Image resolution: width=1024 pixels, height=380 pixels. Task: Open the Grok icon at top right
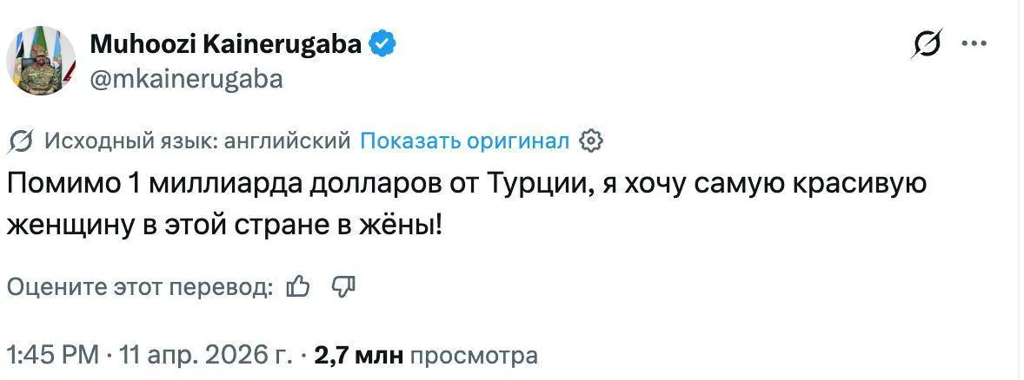pyautogui.click(x=929, y=44)
